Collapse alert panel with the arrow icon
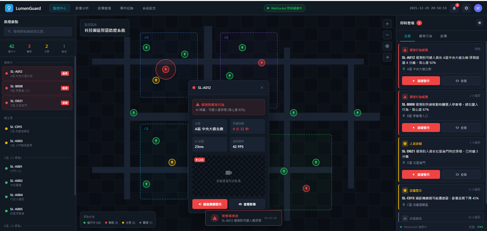 387,57
